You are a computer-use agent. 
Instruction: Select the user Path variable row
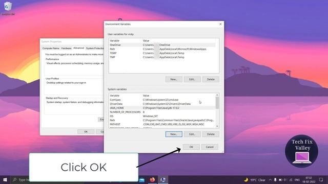162,49
